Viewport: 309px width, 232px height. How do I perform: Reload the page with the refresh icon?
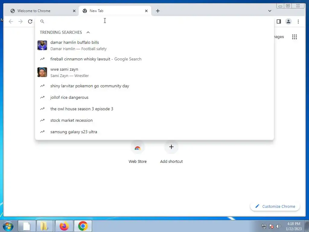tap(30, 21)
